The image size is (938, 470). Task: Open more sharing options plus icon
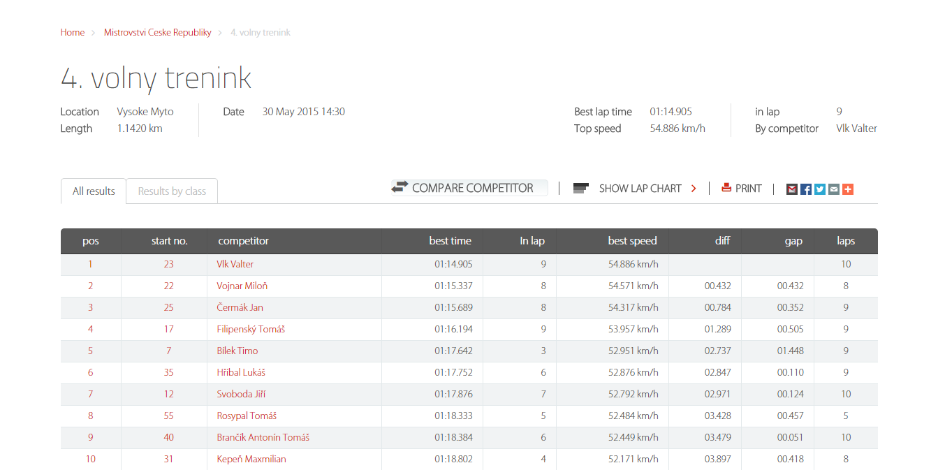[x=848, y=189]
